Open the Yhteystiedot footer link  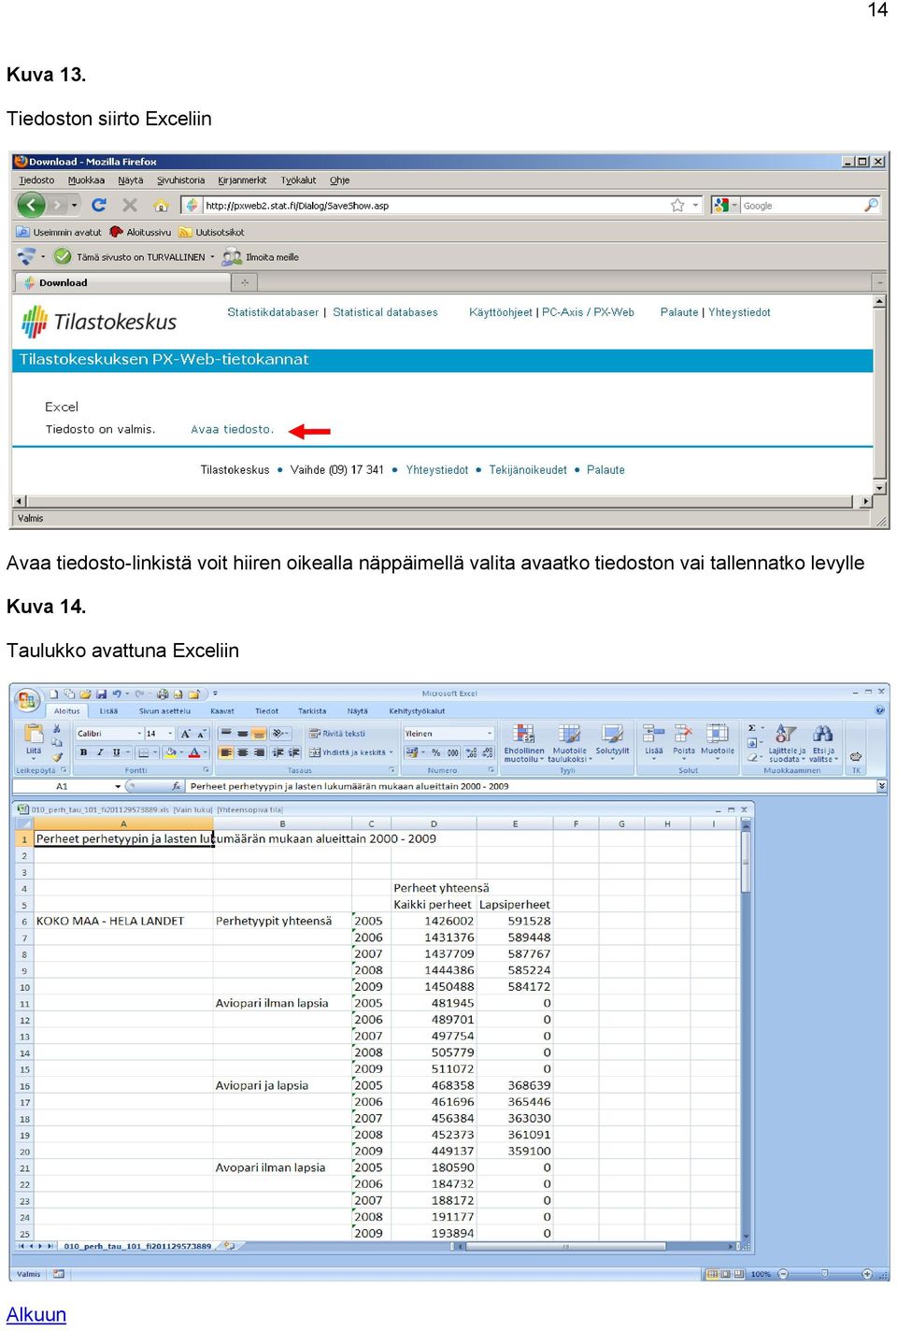[436, 470]
